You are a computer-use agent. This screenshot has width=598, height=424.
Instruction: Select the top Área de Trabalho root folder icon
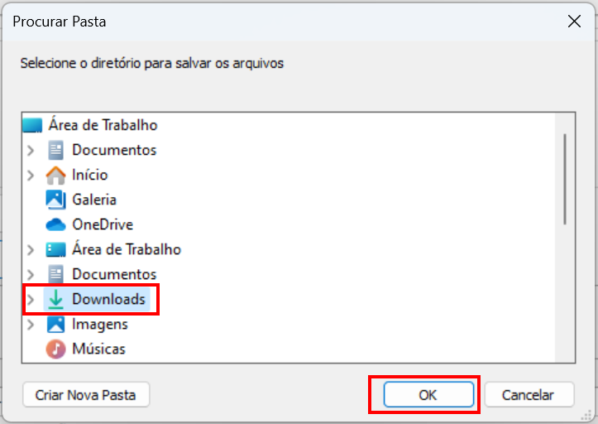[32, 125]
